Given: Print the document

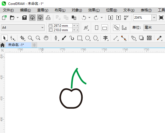Looking at the screenshot, I should (48, 18).
